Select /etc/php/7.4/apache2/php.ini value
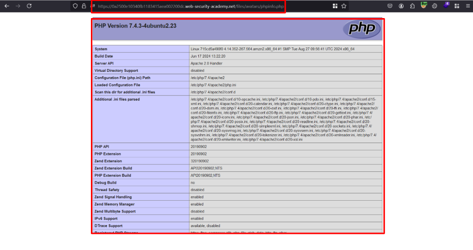Screen dimensions: 473x250 (213, 85)
